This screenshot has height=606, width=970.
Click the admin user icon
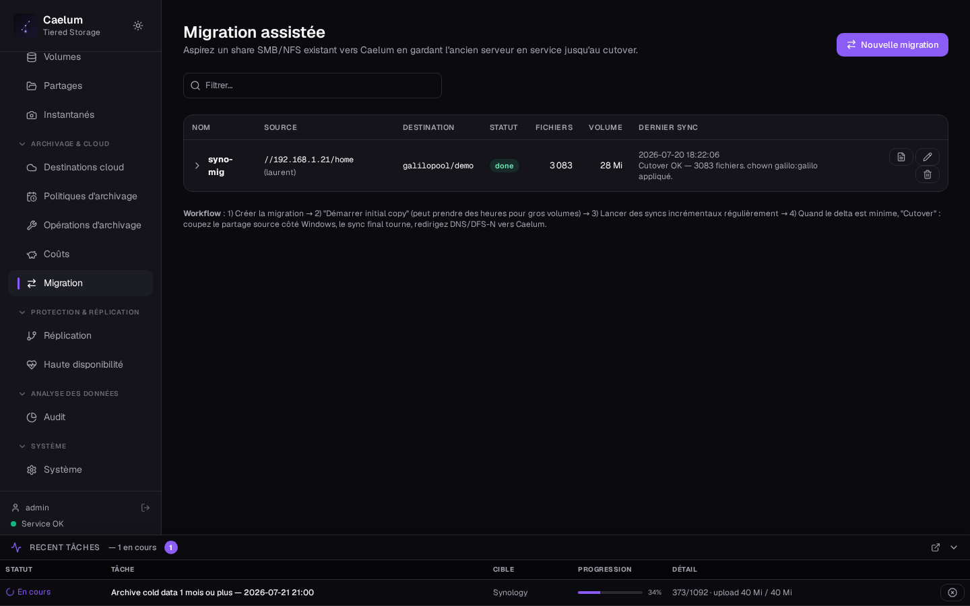coord(15,508)
